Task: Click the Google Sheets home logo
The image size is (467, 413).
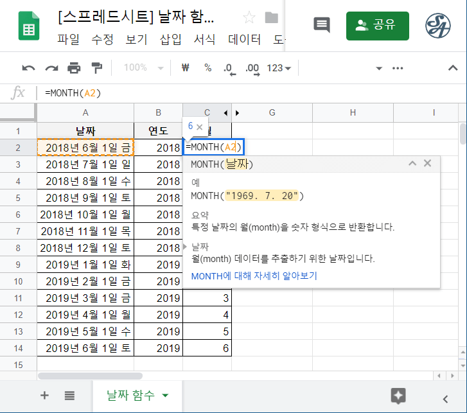Action: (x=30, y=26)
